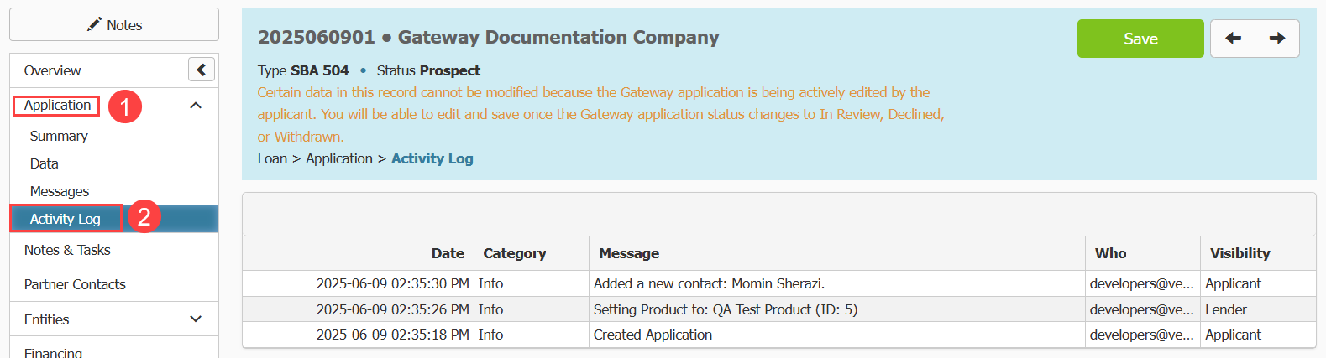Sort by the Category column header

pos(514,253)
